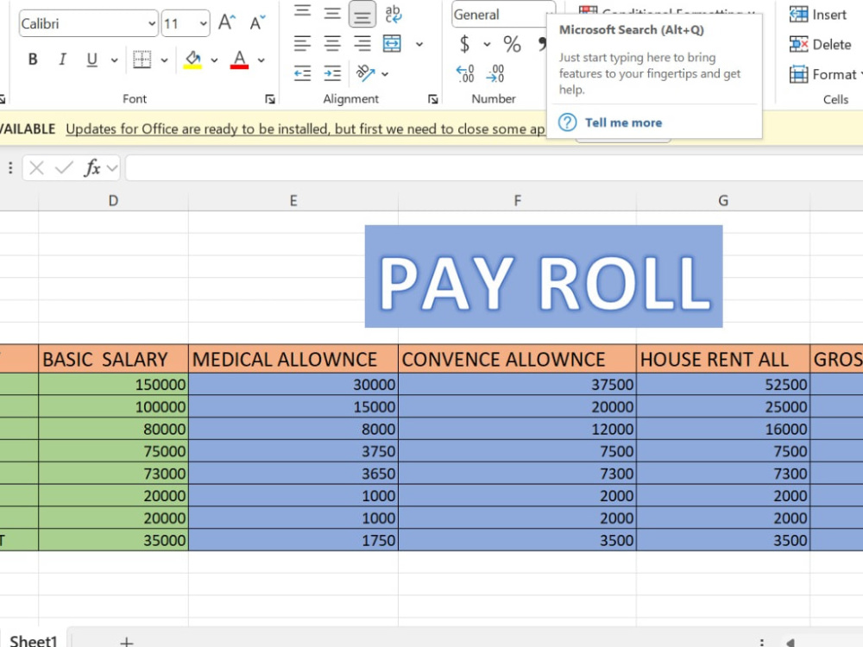Apply Percent Style
The width and height of the screenshot is (863, 647).
tap(512, 44)
